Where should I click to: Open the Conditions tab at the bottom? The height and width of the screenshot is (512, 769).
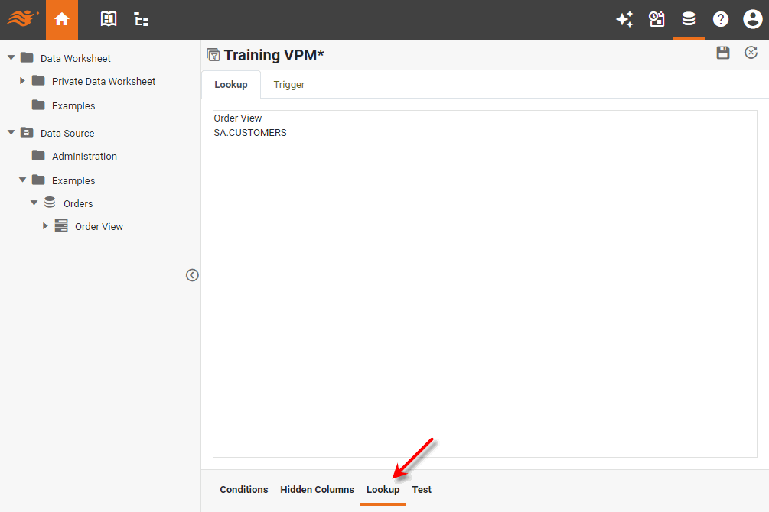tap(243, 489)
